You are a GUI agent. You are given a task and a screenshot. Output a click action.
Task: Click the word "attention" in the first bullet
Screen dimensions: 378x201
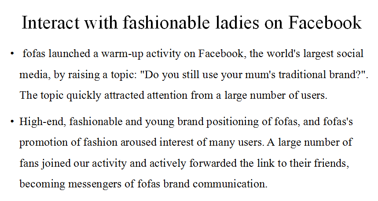click(x=170, y=95)
